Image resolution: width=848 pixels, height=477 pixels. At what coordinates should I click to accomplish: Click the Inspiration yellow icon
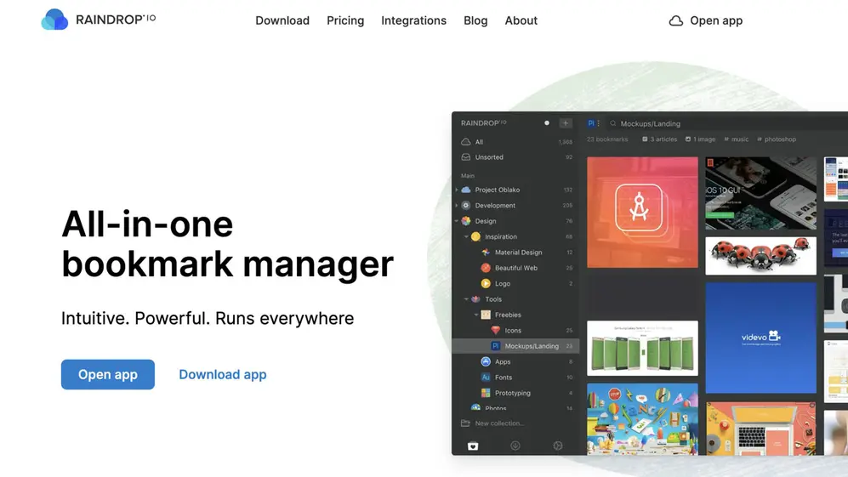pyautogui.click(x=476, y=237)
